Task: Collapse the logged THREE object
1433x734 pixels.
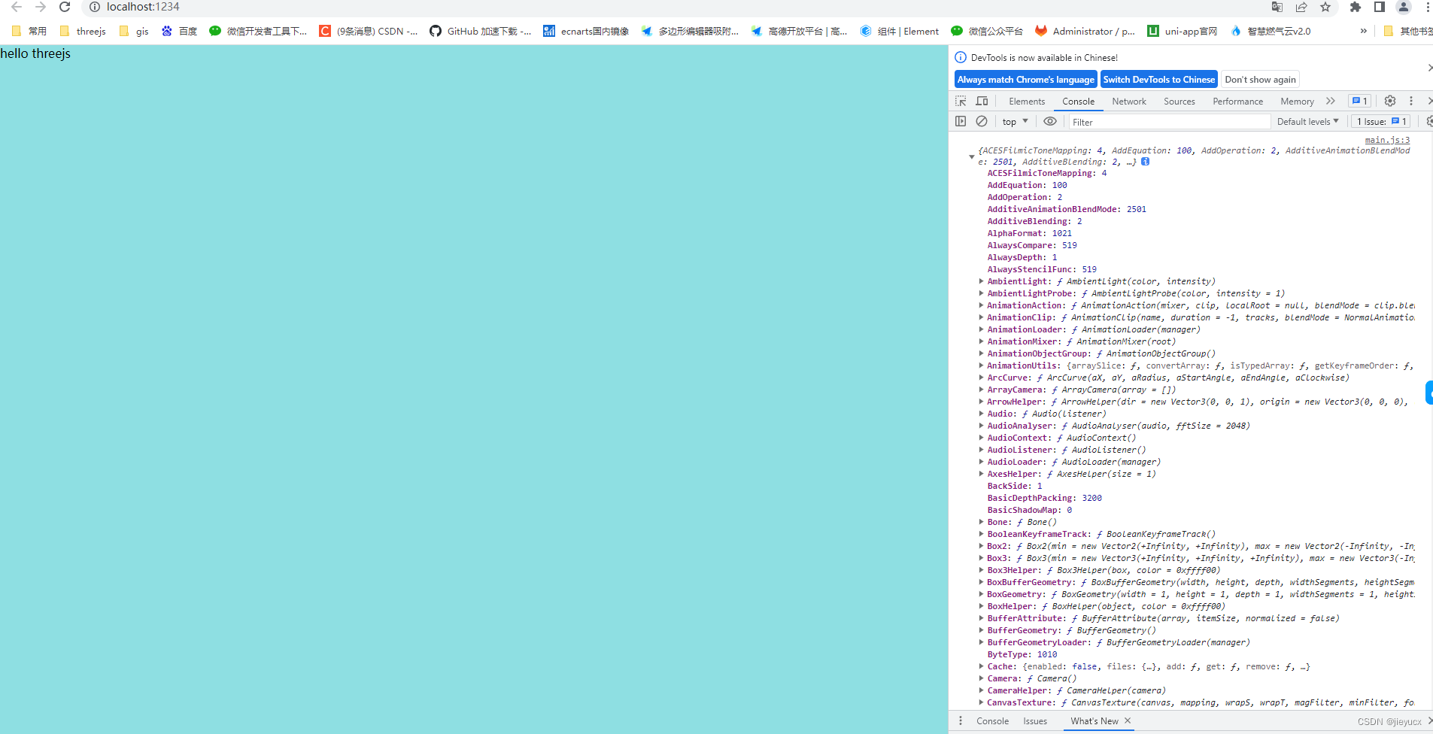Action: [x=971, y=156]
